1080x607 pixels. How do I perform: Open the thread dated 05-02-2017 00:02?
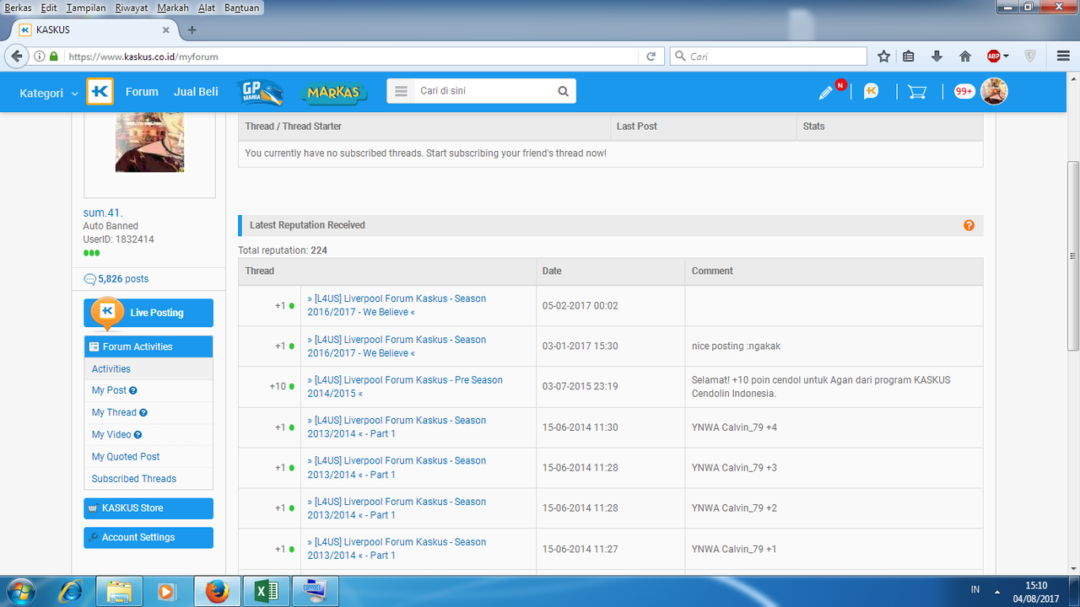coord(397,305)
